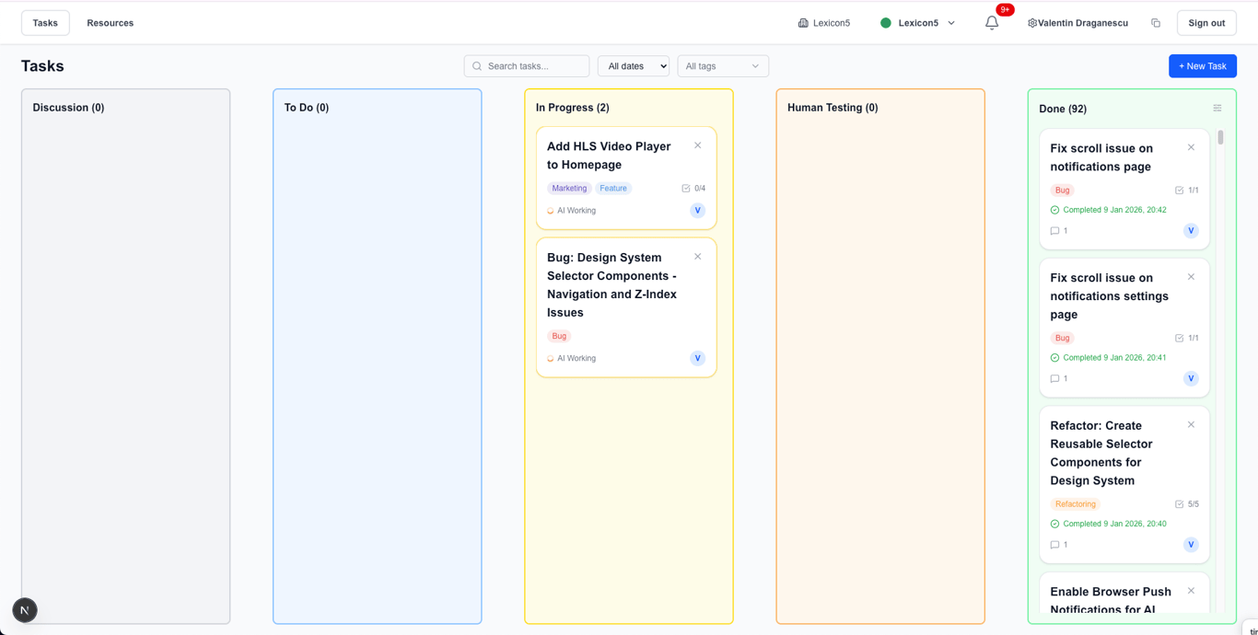Click the New Task button
The image size is (1258, 635).
pos(1202,65)
